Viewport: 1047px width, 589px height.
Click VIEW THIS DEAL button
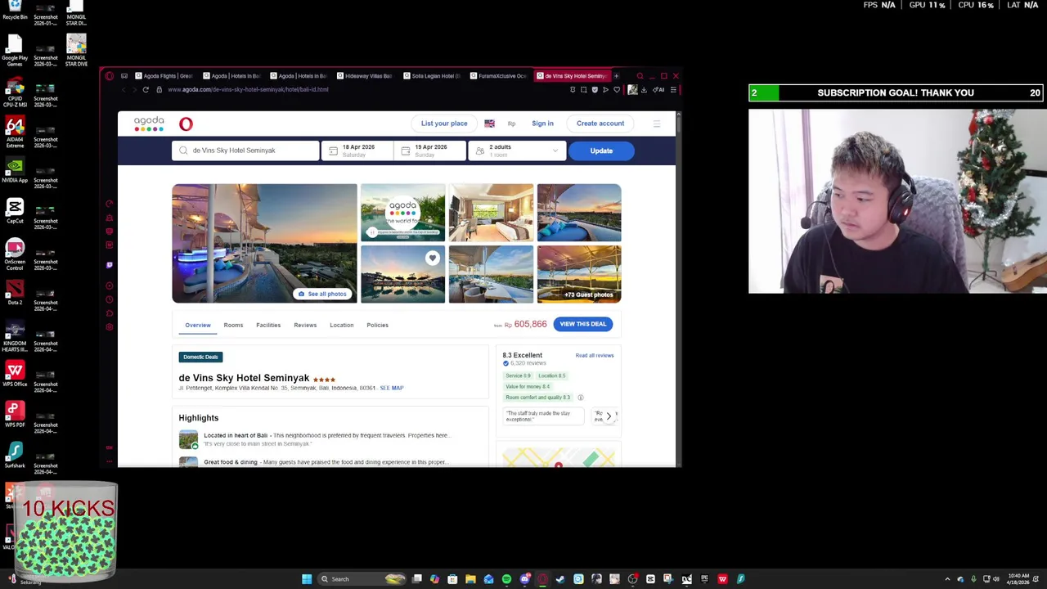click(x=583, y=324)
